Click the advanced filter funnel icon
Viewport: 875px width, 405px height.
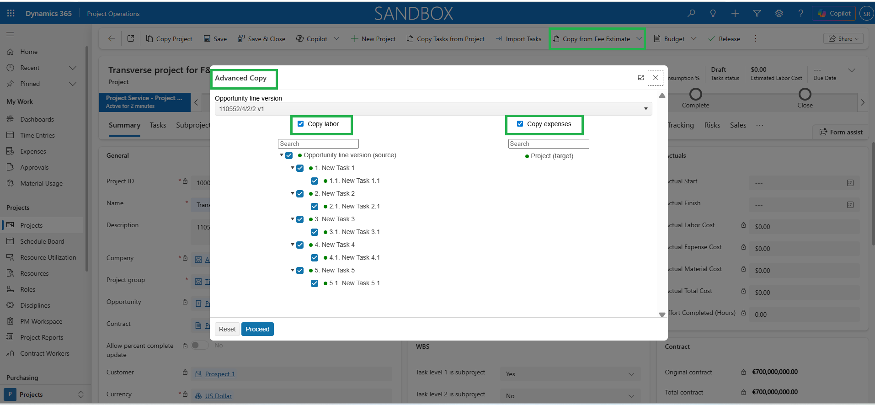coord(757,13)
